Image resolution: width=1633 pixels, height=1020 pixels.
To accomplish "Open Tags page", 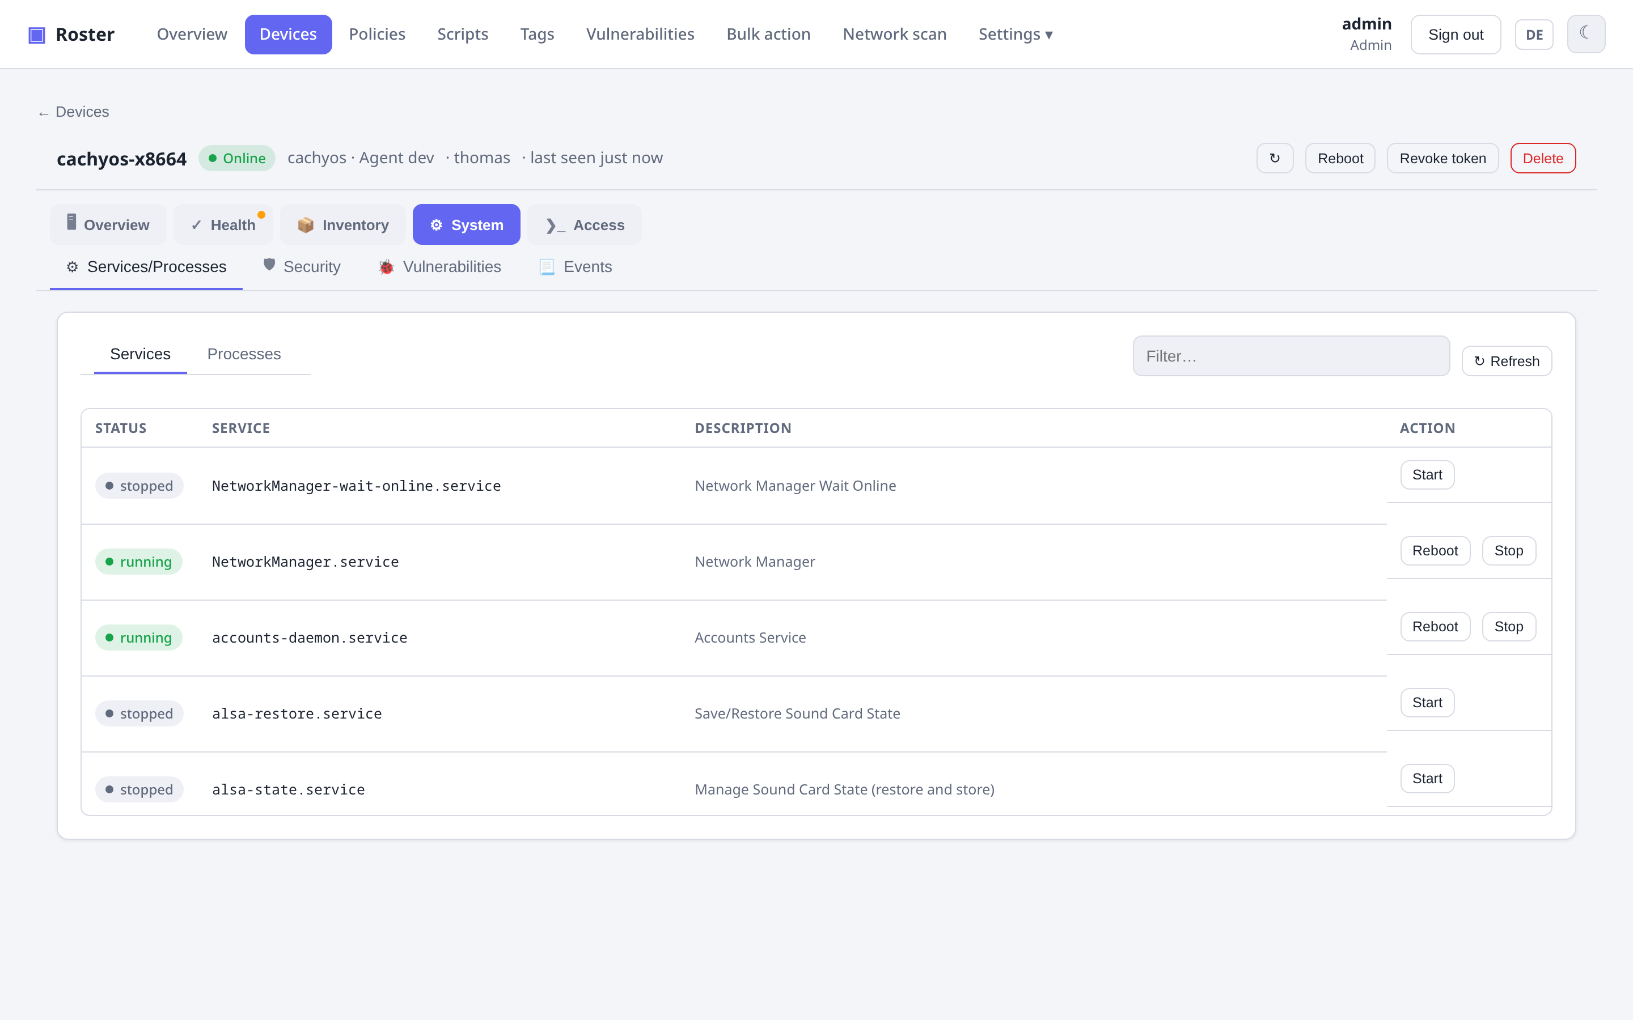I will coord(536,34).
